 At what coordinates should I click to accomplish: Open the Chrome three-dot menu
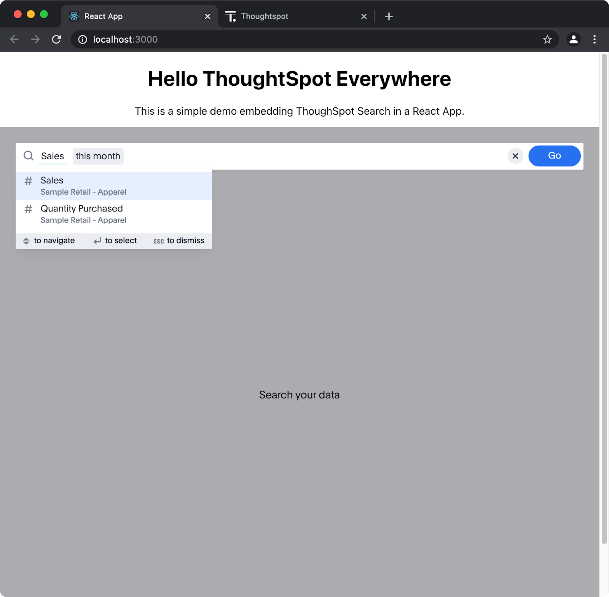point(594,39)
